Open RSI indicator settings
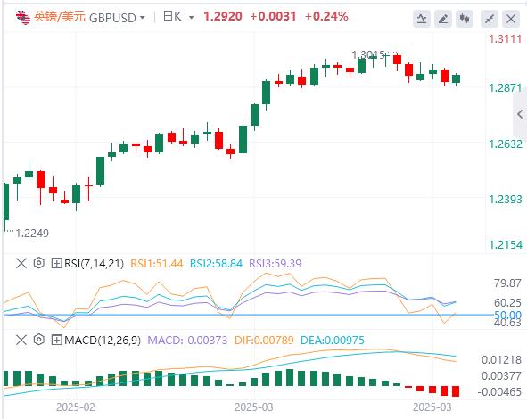 (x=39, y=263)
